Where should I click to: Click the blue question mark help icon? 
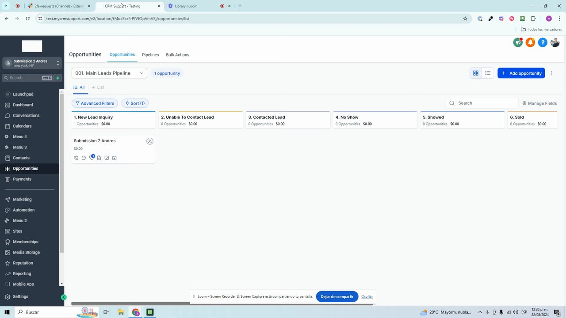tap(543, 42)
